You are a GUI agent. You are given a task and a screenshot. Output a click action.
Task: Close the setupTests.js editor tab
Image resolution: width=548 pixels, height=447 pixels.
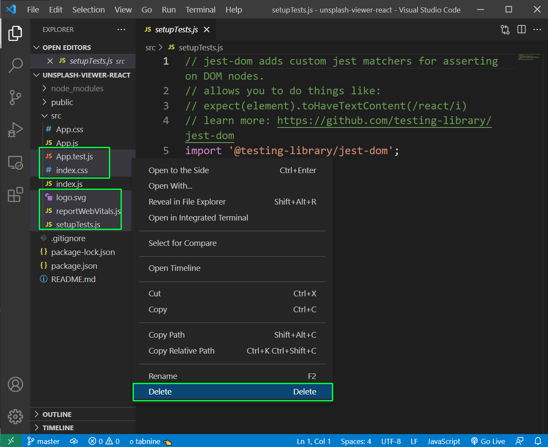click(207, 29)
